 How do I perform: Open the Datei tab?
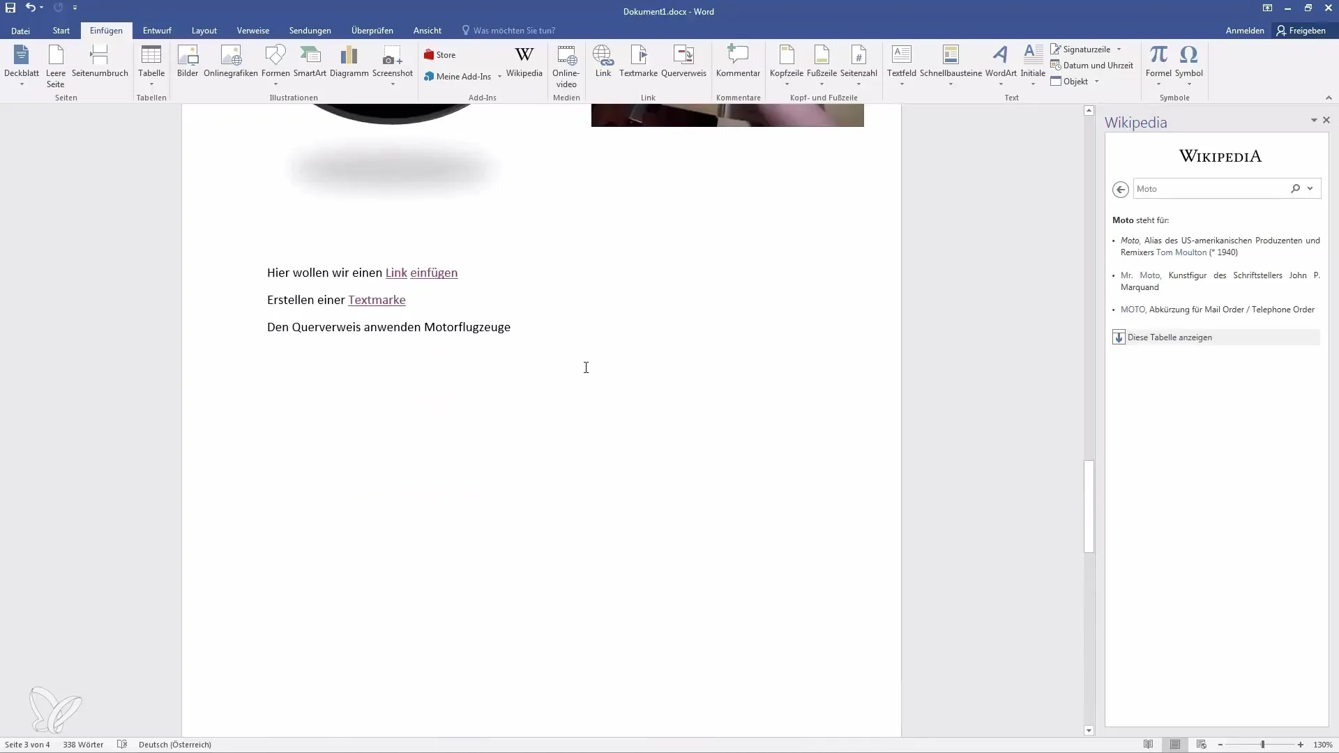20,31
